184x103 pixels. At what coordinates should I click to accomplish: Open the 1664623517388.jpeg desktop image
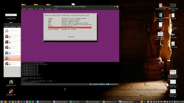point(173,7)
